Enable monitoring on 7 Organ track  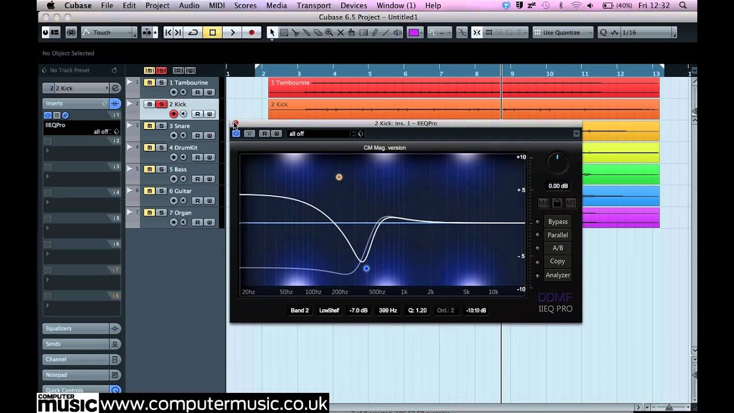click(x=183, y=223)
